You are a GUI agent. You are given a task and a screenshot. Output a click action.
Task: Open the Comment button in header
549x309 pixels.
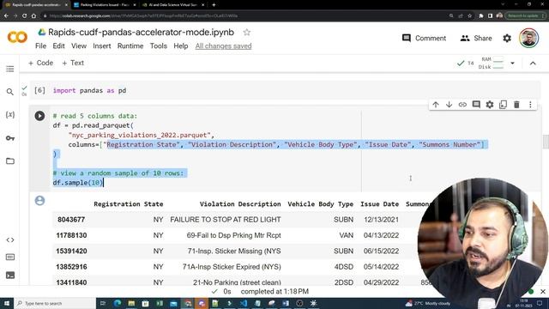[x=424, y=38]
